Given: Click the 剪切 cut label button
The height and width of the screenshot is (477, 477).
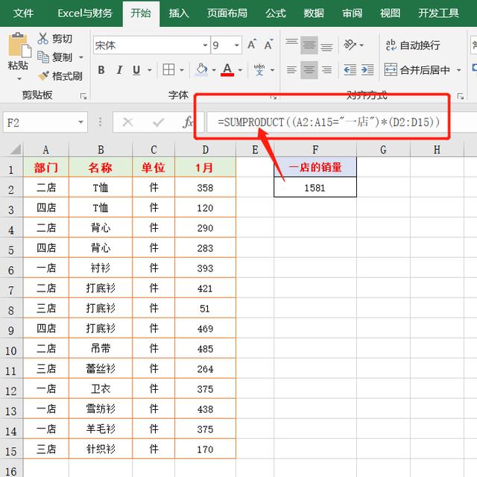Looking at the screenshot, I should click(x=62, y=39).
